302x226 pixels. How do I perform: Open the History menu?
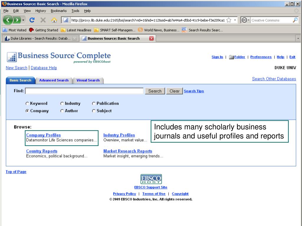pyautogui.click(x=41, y=11)
